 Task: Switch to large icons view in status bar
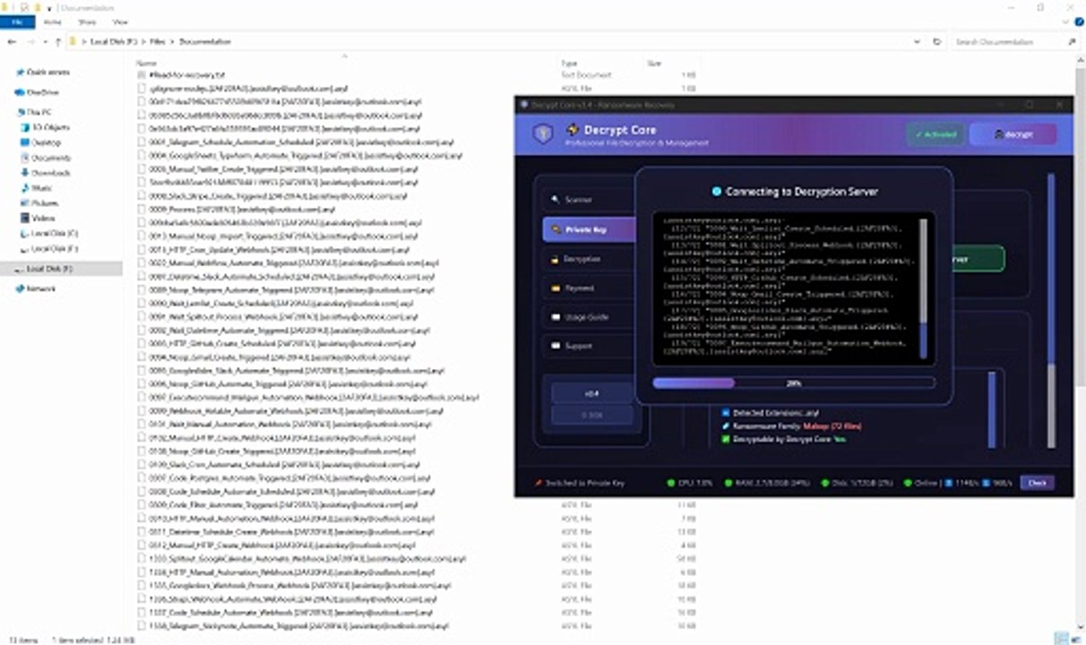click(x=1075, y=639)
